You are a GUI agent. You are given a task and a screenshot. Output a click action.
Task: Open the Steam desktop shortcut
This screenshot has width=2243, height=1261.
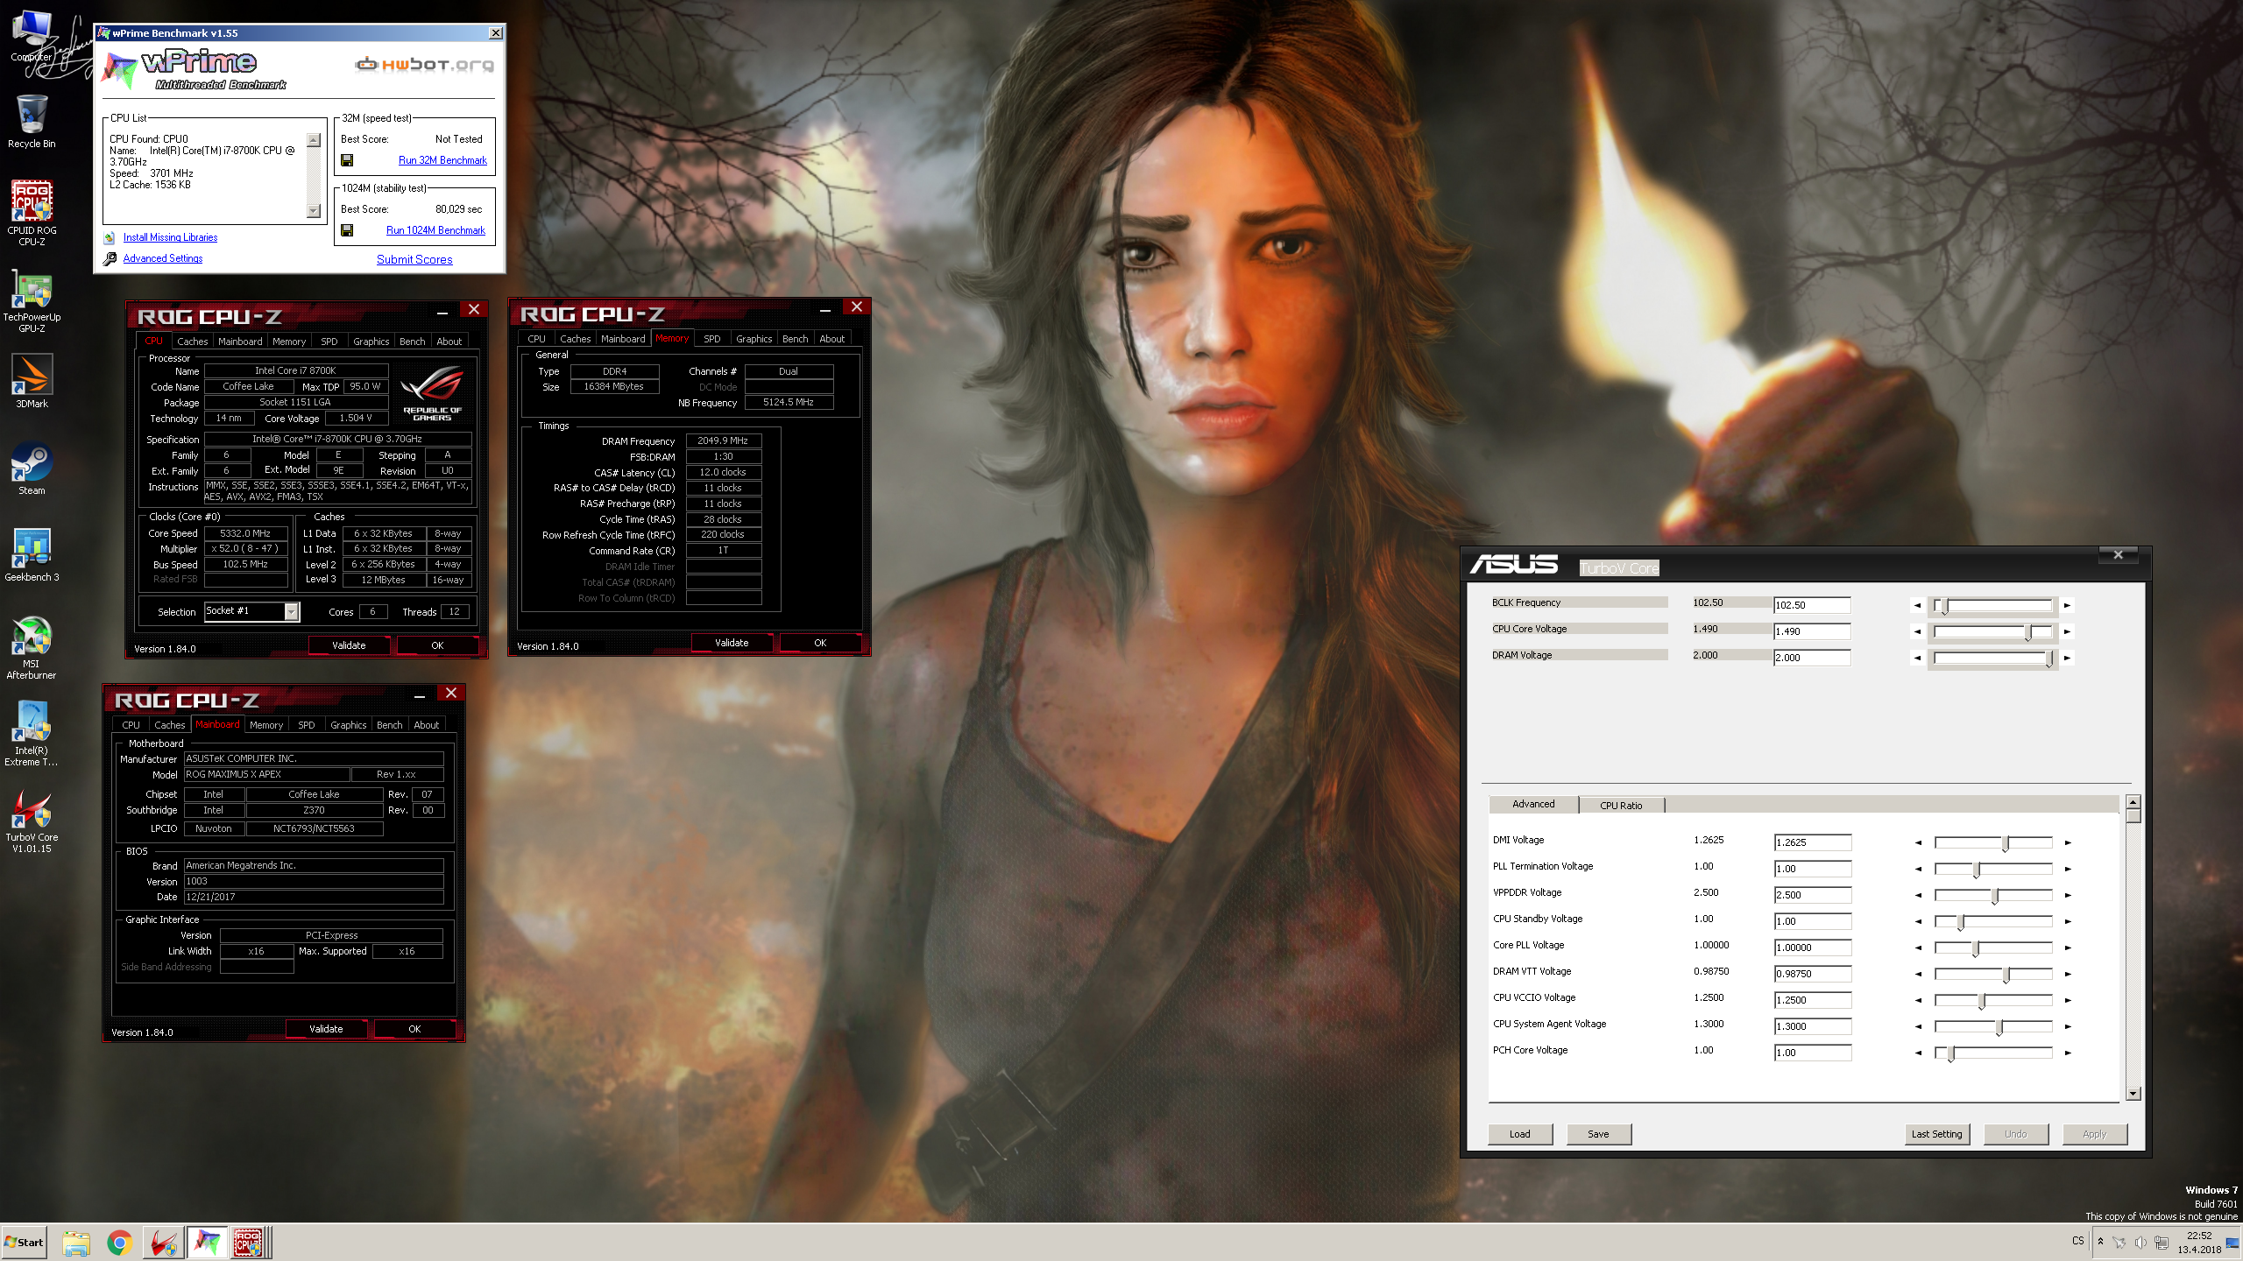coord(32,468)
